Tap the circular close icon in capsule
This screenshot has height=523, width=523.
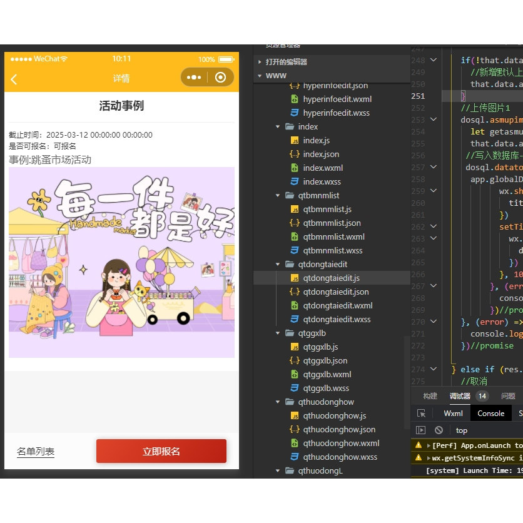pos(220,78)
